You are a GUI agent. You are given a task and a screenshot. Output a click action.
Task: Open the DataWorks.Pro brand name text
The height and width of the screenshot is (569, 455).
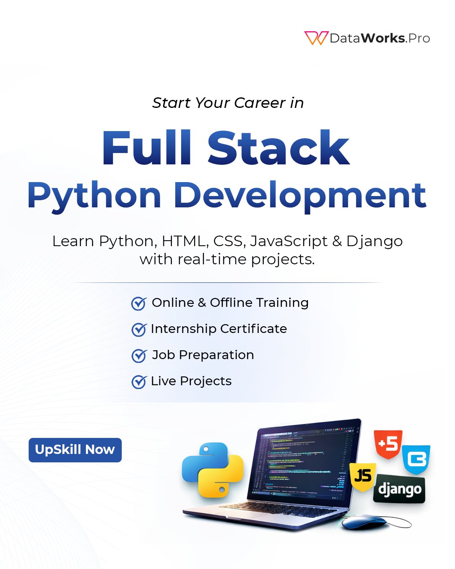pyautogui.click(x=380, y=38)
